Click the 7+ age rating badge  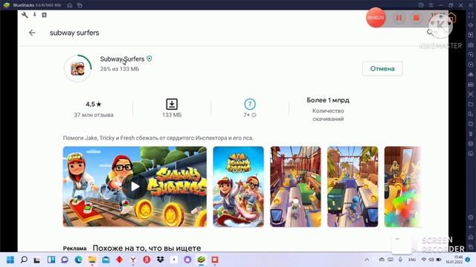(250, 104)
